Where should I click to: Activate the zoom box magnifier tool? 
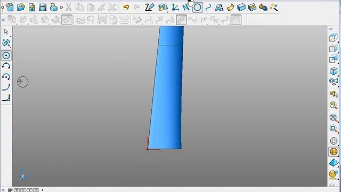334,129
